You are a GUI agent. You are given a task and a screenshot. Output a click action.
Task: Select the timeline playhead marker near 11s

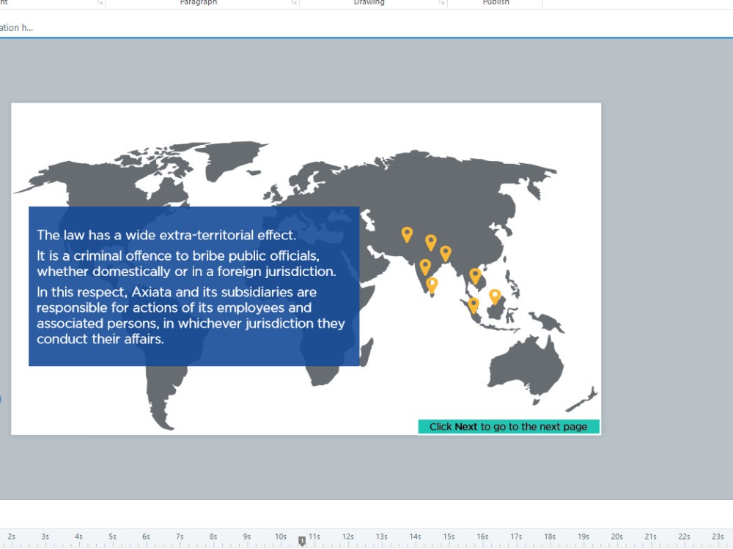pyautogui.click(x=302, y=541)
